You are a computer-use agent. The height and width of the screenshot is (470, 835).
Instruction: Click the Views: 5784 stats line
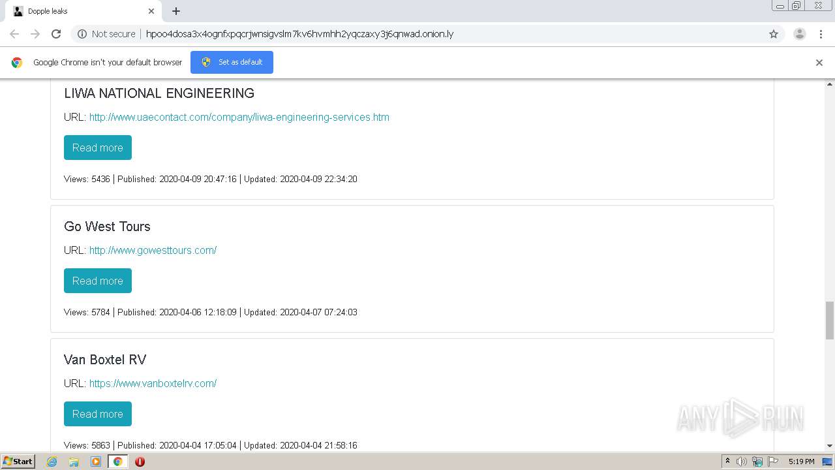[211, 312]
